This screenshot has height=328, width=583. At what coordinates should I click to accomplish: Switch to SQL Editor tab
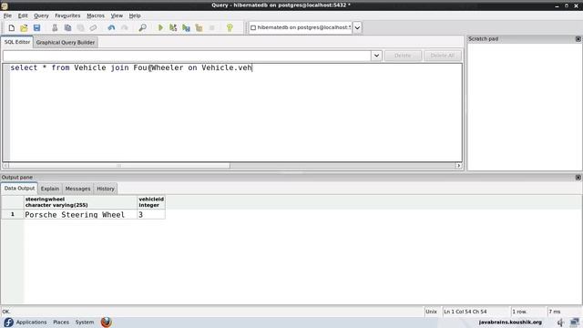17,42
